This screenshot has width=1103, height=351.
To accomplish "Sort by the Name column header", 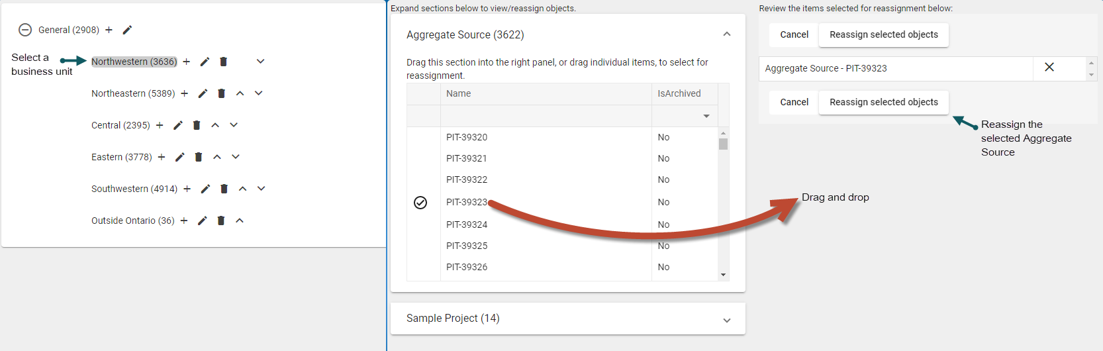I will point(459,93).
